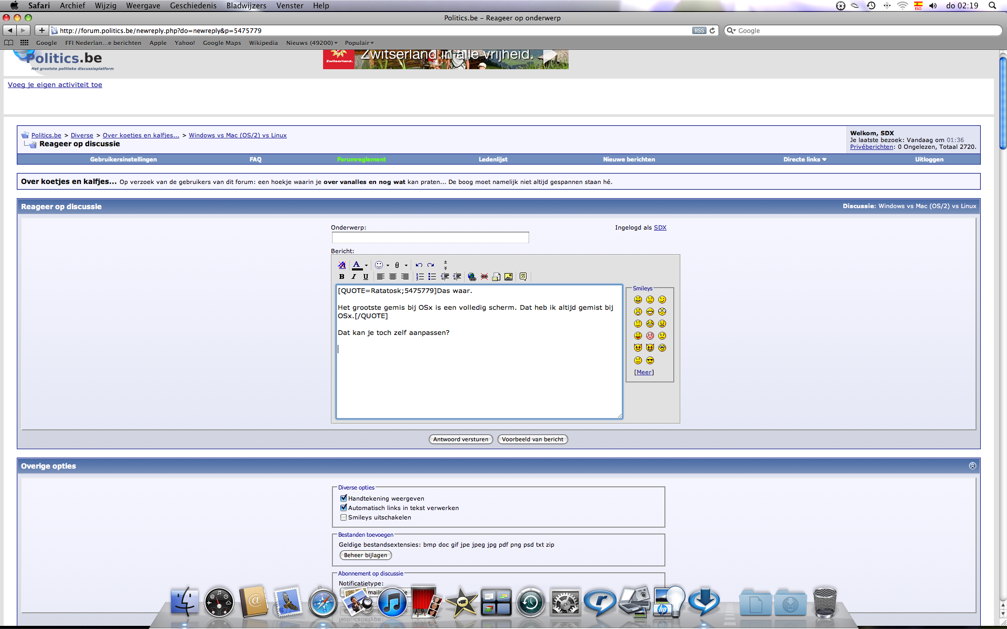Screen dimensions: 1007x629
Task: Toggle Automatisch links in tekst verwerken
Action: [x=344, y=508]
